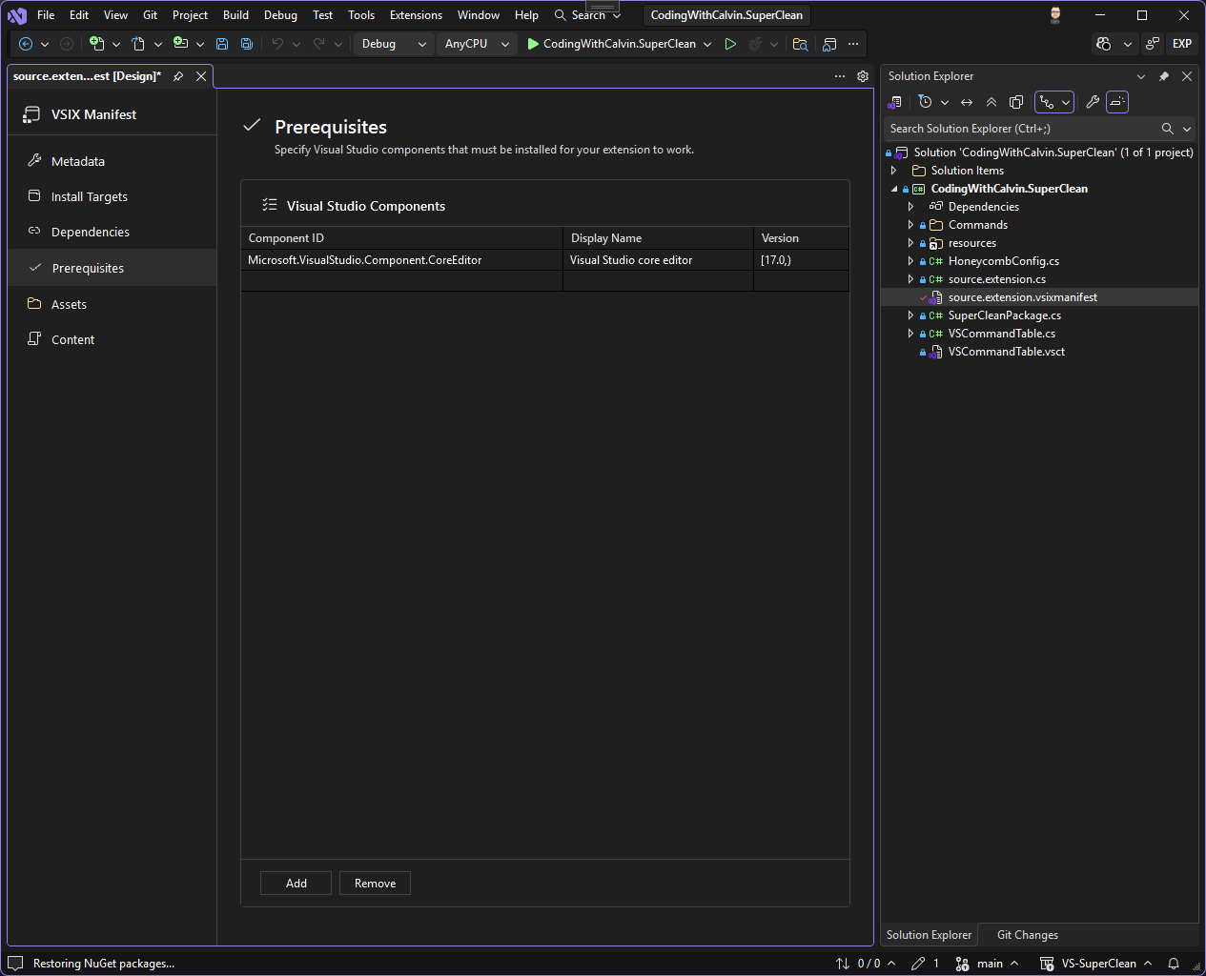Click the Undo arrow icon
1206x976 pixels.
277,44
